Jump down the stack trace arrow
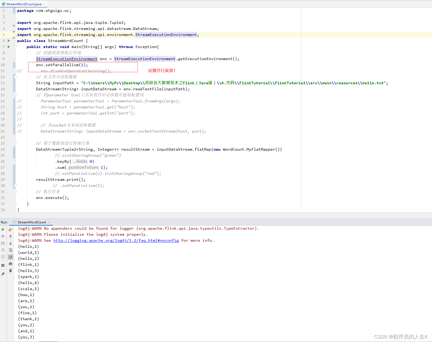432x342 pixels. (x=11, y=243)
